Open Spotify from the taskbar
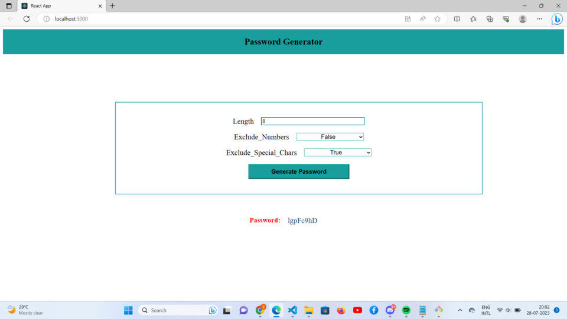This screenshot has height=319, width=567. click(406, 310)
